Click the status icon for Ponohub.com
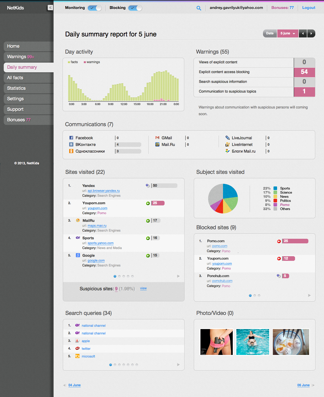 coord(279,276)
